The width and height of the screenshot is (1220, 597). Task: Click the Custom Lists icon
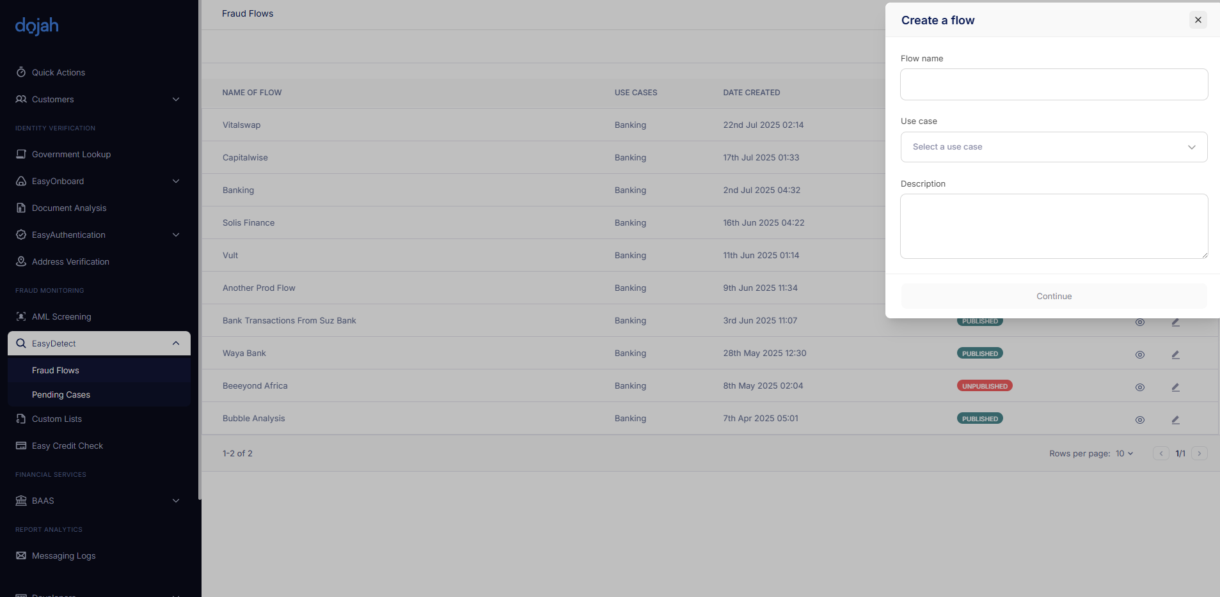tap(21, 419)
